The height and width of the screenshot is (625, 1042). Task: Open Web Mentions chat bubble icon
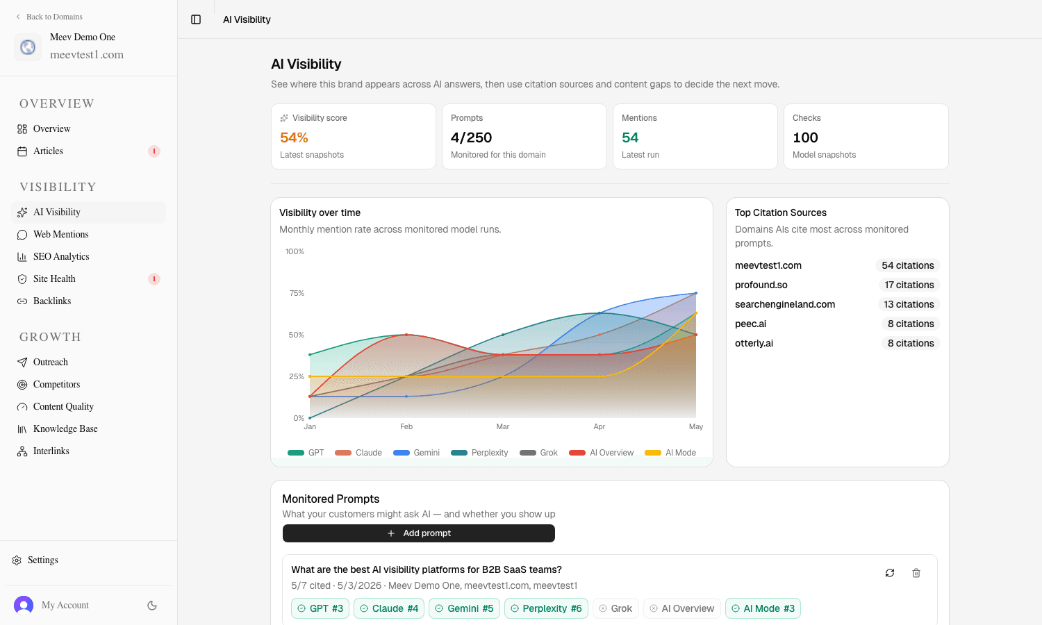tap(22, 235)
